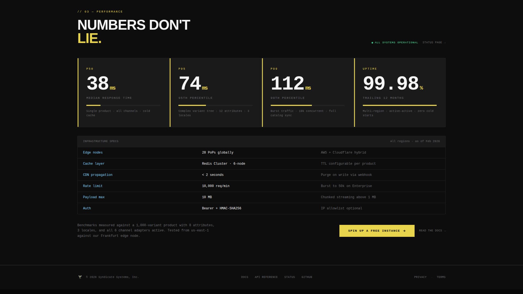Select the '10 MB' payload cell
Viewport: 523px width, 294px height.
(x=207, y=197)
